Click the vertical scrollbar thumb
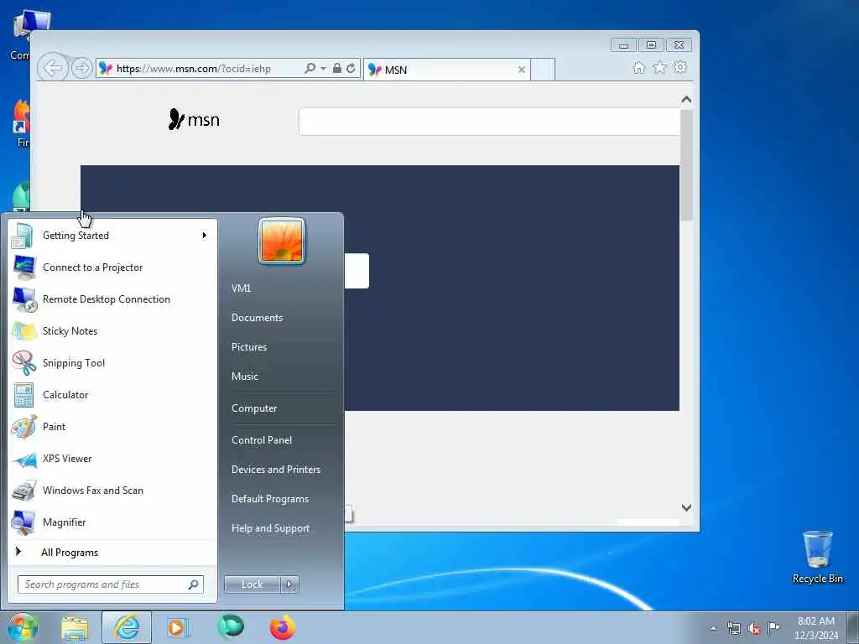This screenshot has height=644, width=859. [x=686, y=165]
